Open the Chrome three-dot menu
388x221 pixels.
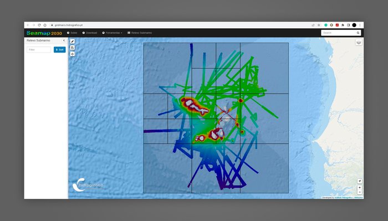point(360,25)
